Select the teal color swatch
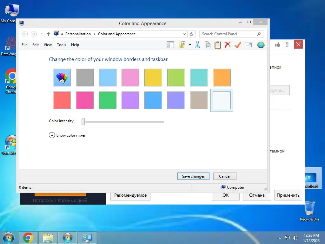The width and height of the screenshot is (325, 244). (x=199, y=78)
